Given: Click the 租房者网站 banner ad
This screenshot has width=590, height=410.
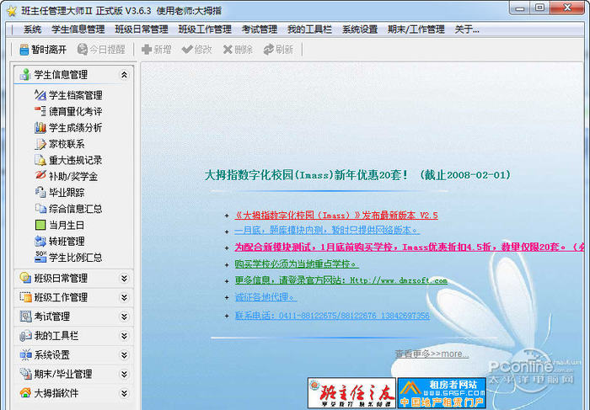Looking at the screenshot, I should click(x=442, y=393).
